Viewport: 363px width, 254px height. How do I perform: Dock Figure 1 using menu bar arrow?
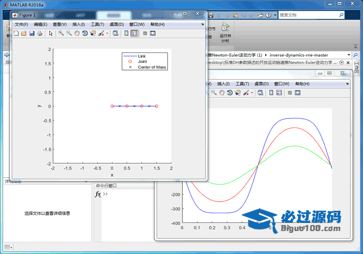[x=203, y=24]
